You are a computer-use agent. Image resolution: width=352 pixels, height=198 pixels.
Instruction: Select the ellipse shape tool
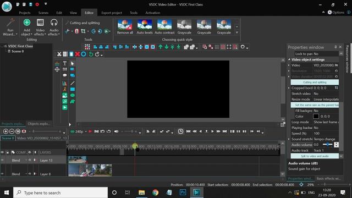[72, 95]
